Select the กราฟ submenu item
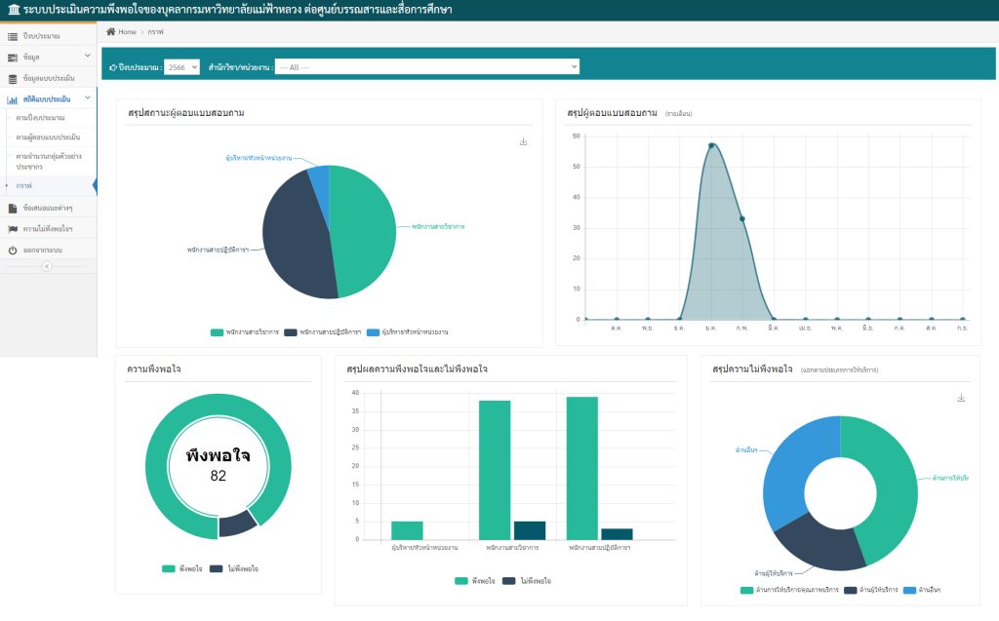The width and height of the screenshot is (999, 621). click(24, 185)
